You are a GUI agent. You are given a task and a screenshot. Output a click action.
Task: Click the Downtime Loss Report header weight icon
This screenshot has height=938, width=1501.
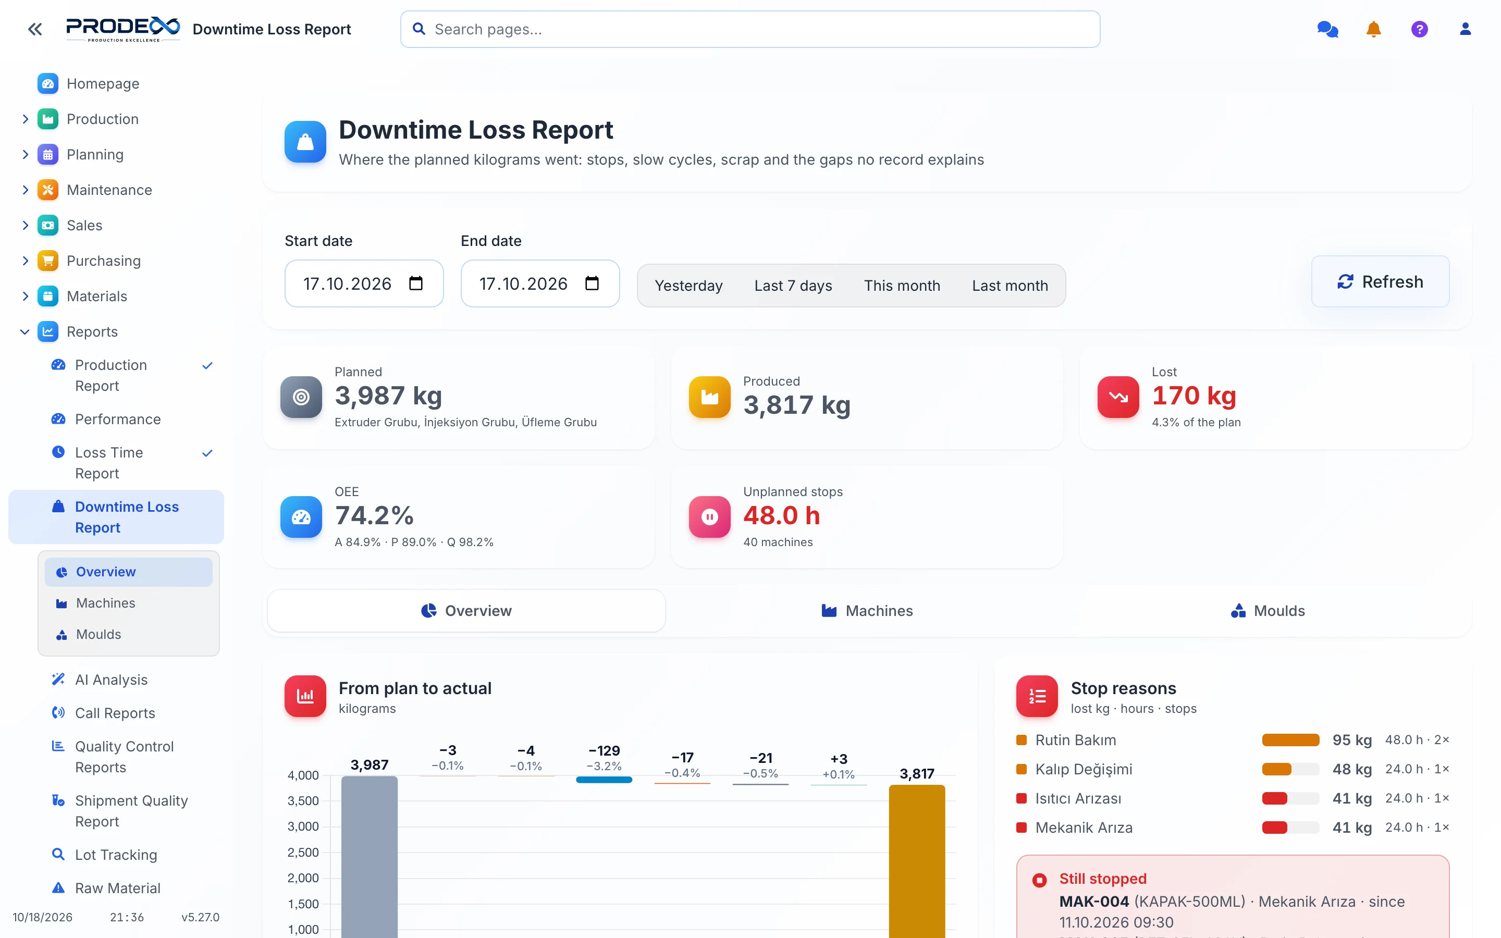[x=305, y=142]
